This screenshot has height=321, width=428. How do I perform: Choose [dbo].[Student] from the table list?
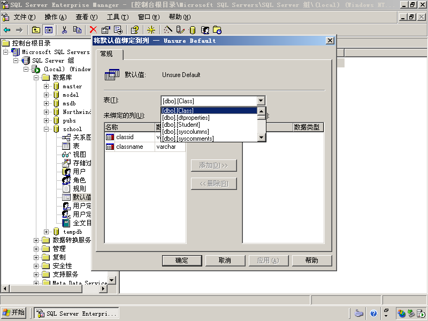click(209, 125)
